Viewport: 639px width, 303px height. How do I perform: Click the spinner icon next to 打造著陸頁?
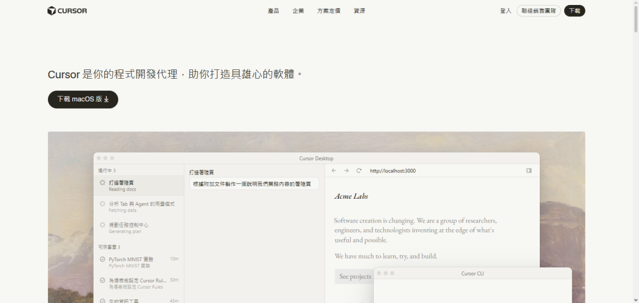103,182
